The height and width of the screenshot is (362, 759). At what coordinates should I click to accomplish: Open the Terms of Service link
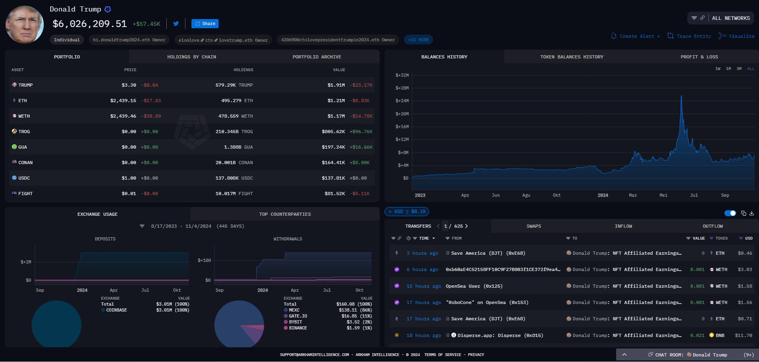pyautogui.click(x=443, y=355)
